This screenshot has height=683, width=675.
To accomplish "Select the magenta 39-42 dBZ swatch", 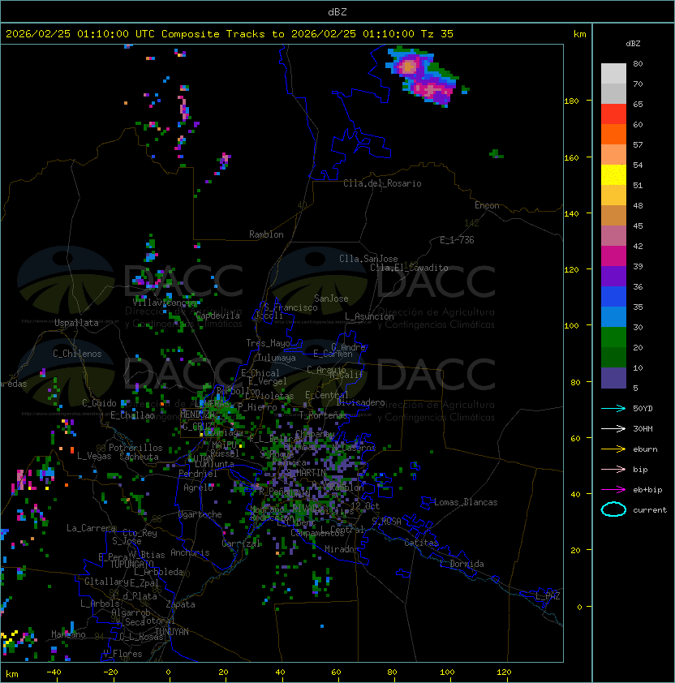I will click(613, 256).
